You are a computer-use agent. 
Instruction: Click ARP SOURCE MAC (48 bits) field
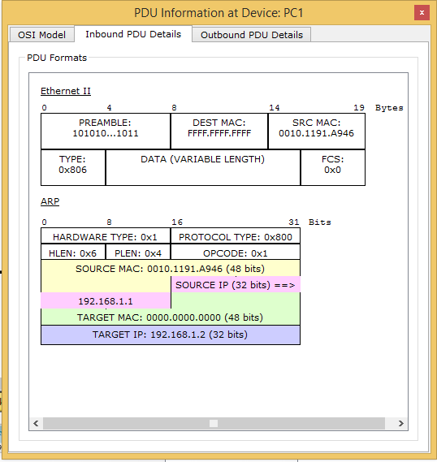click(171, 269)
